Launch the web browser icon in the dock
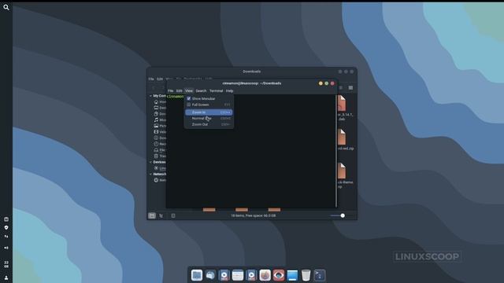504x283 pixels. pos(265,275)
